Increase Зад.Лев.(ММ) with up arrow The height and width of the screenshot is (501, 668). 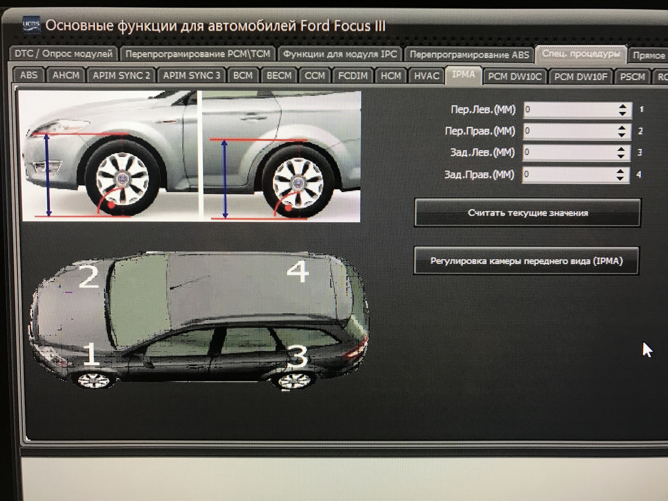(x=621, y=149)
